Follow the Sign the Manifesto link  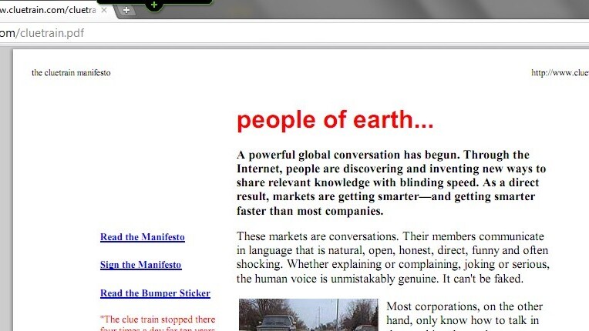(x=140, y=265)
